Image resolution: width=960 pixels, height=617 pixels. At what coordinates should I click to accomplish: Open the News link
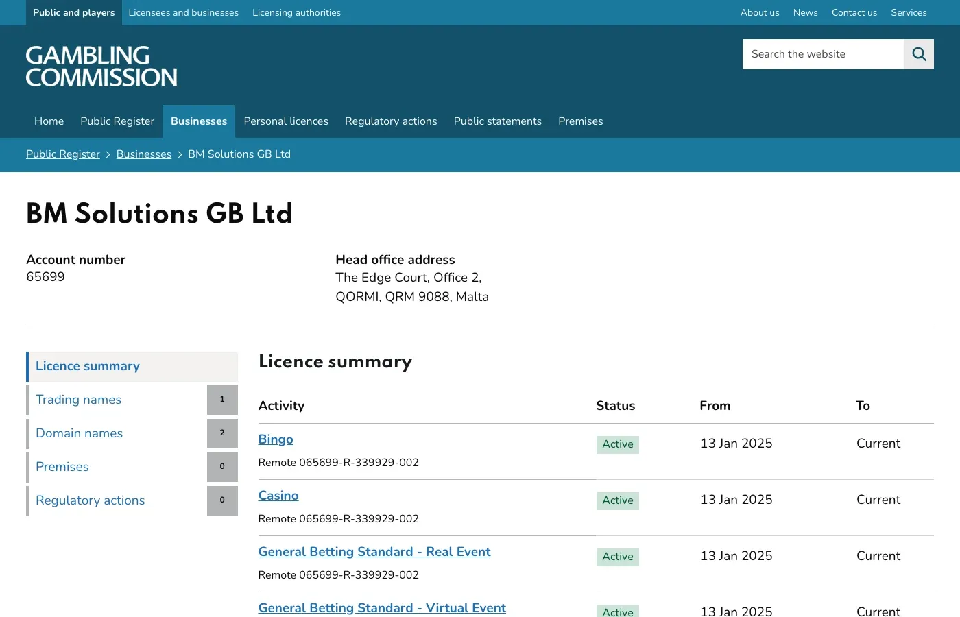pyautogui.click(x=806, y=12)
